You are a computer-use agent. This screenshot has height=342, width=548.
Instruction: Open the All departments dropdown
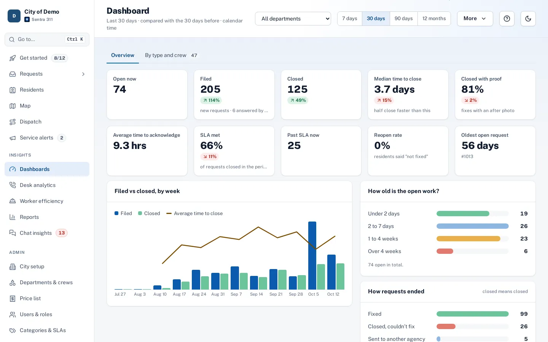(x=293, y=19)
